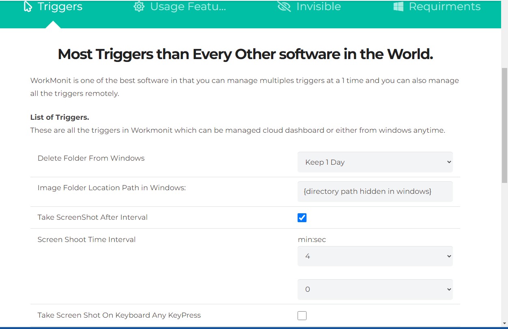Click the Screen Shoot Time Interval label
Image resolution: width=508 pixels, height=329 pixels.
tap(87, 240)
